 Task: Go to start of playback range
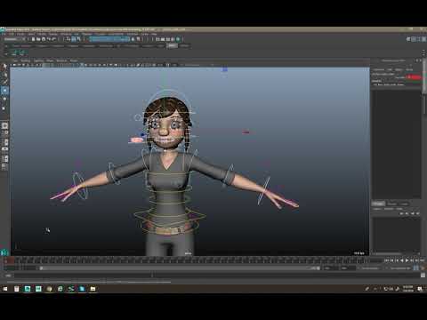point(386,260)
